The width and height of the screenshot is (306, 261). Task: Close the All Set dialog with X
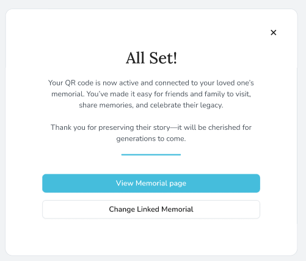(x=274, y=32)
